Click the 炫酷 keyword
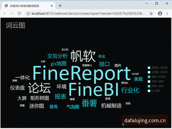172x129 pixels. pyautogui.click(x=22, y=106)
